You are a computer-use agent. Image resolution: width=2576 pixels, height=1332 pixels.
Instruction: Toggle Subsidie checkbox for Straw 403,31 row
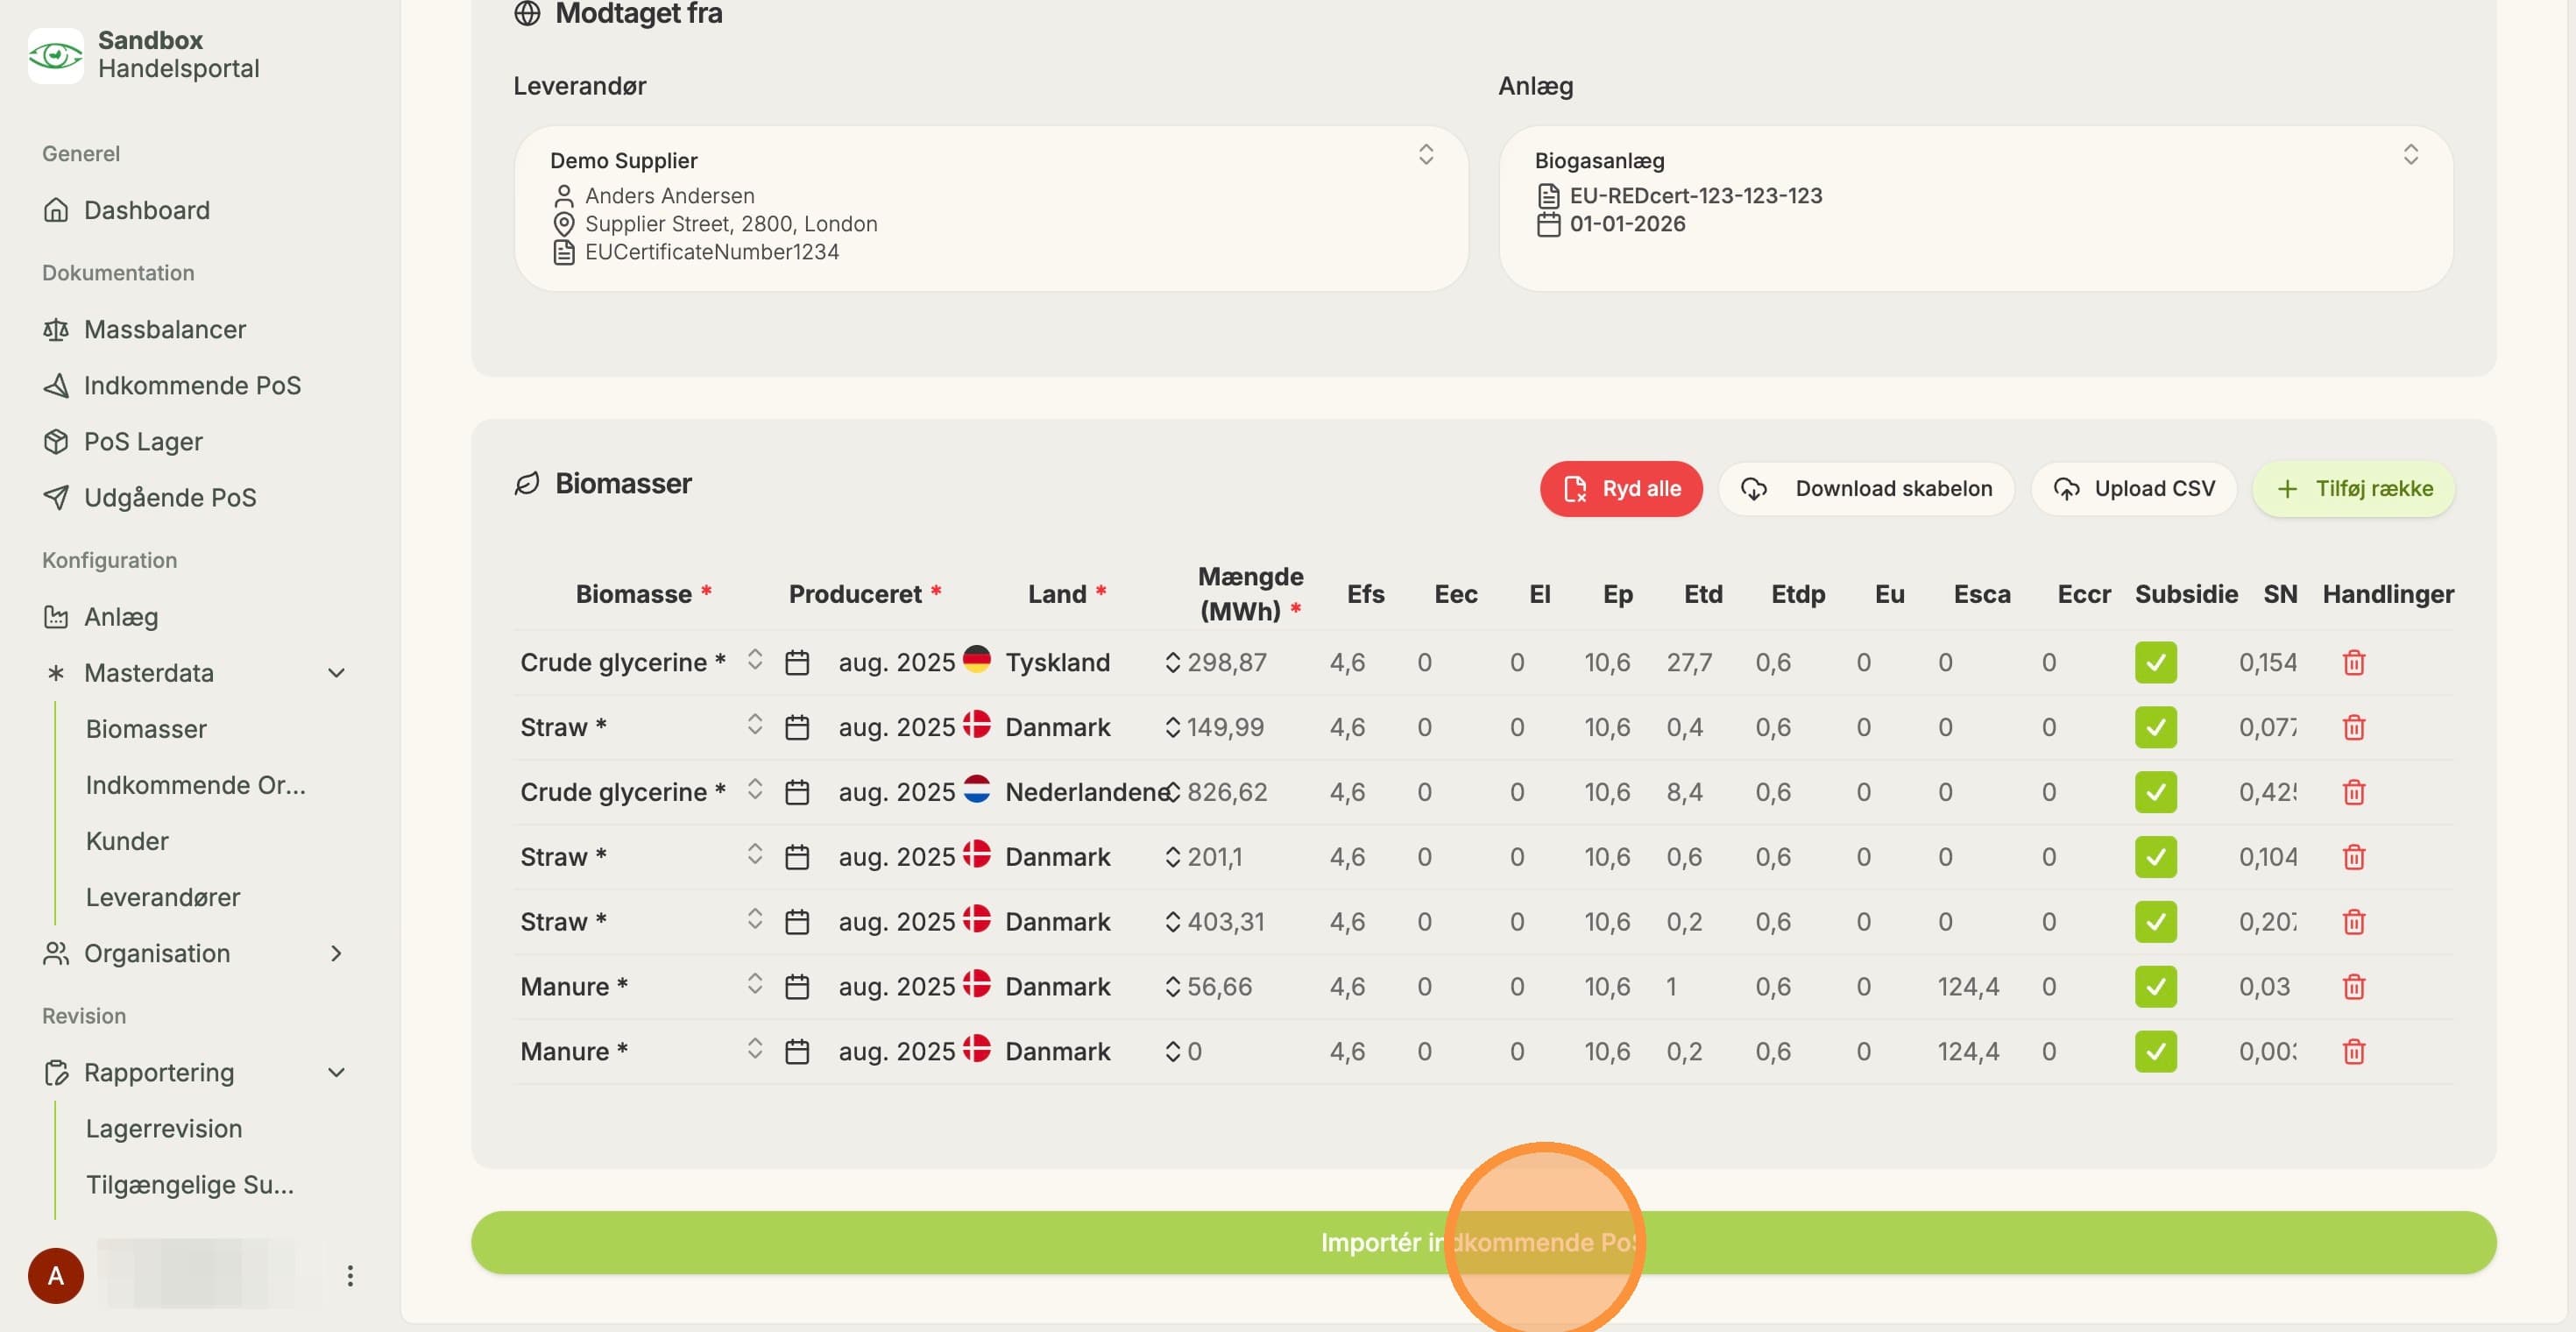coord(2156,922)
